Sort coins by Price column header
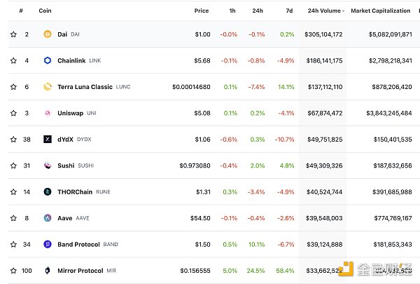 (202, 11)
